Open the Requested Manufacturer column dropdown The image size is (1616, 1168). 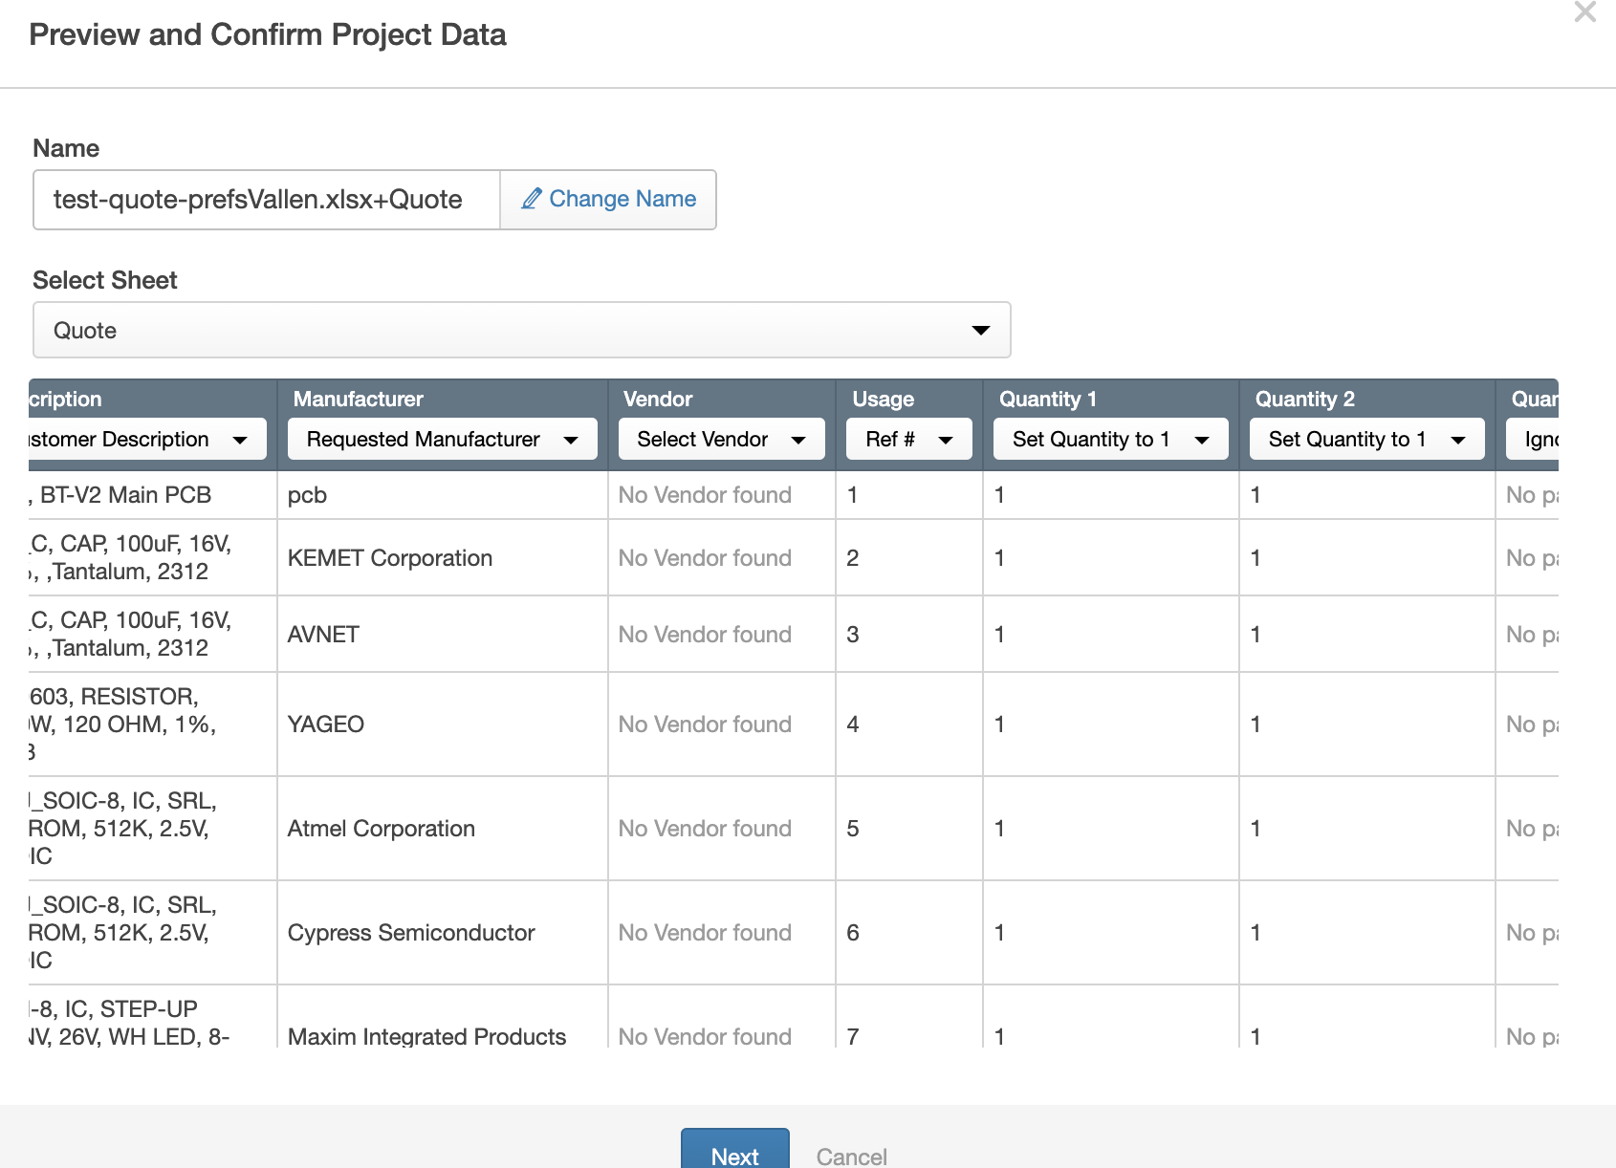pyautogui.click(x=442, y=439)
